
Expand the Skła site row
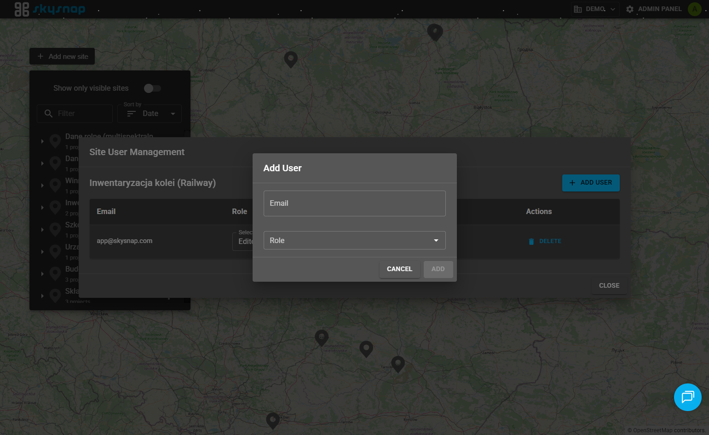coord(42,296)
